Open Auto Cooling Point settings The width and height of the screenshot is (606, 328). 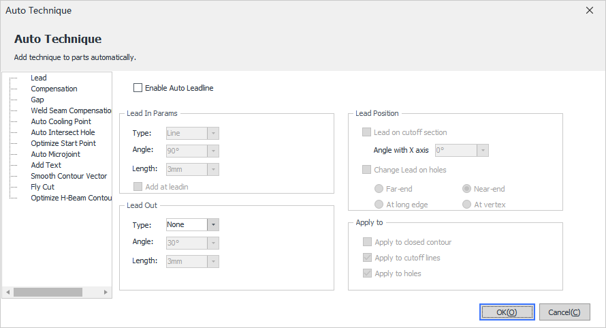(x=61, y=121)
